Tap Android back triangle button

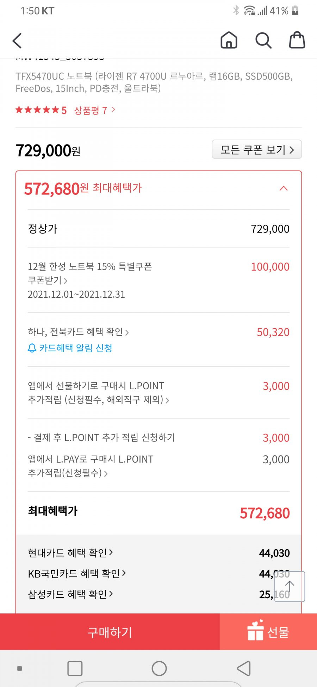point(244,668)
